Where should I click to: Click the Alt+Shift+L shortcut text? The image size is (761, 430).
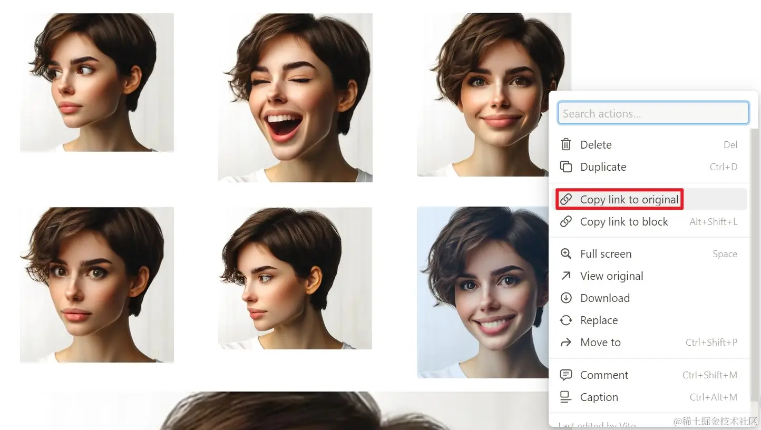pos(714,221)
